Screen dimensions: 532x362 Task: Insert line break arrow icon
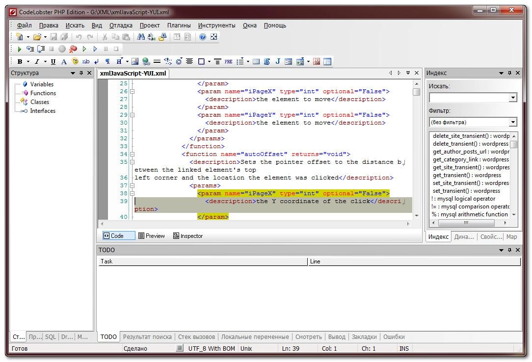click(96, 61)
